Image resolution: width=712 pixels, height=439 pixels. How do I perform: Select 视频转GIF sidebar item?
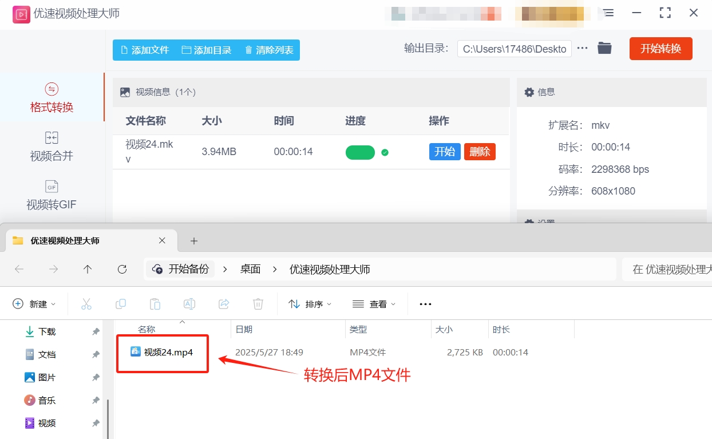[52, 195]
